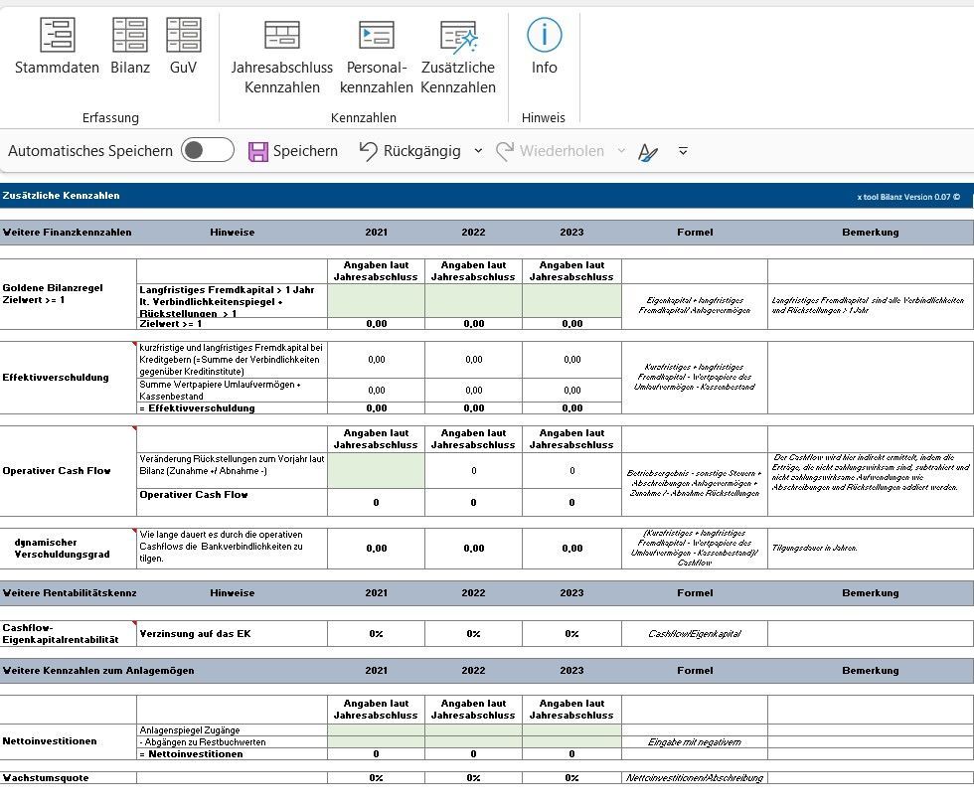Click 'x tool Bilanz Version 0.07' text
This screenshot has height=806, width=974.
[908, 197]
